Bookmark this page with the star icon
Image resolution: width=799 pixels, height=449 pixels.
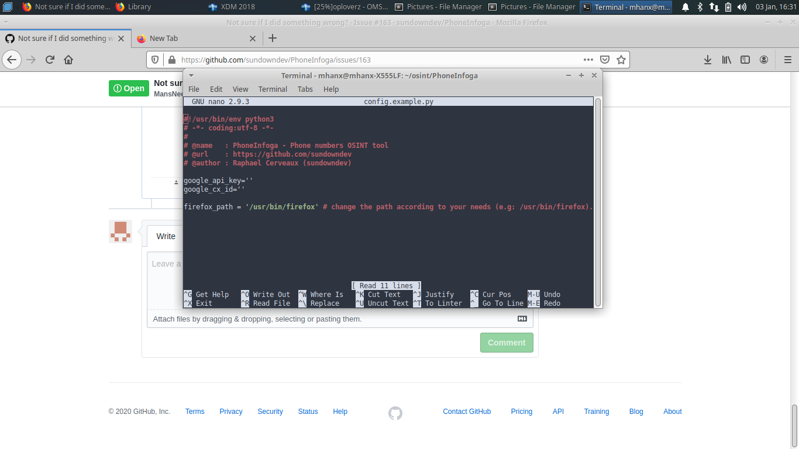[621, 60]
